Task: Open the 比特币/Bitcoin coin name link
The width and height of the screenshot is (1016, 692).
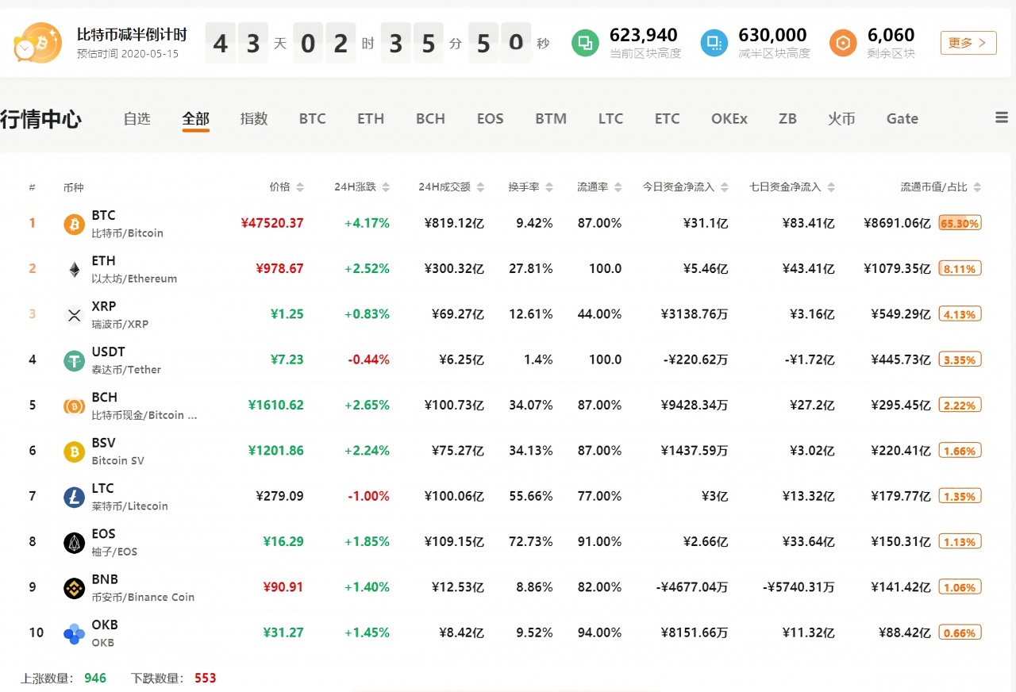Action: 128,233
